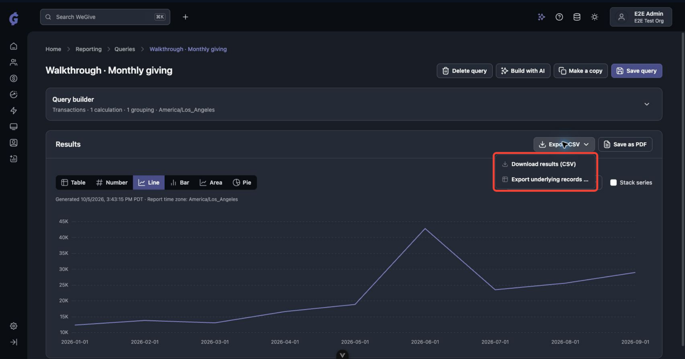This screenshot has width=685, height=359.
Task: Open the people/donors sidebar icon
Action: [14, 62]
